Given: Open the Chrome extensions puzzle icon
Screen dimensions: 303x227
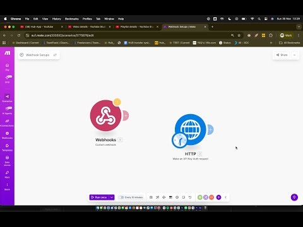Looking at the screenshot, I should (271, 35).
